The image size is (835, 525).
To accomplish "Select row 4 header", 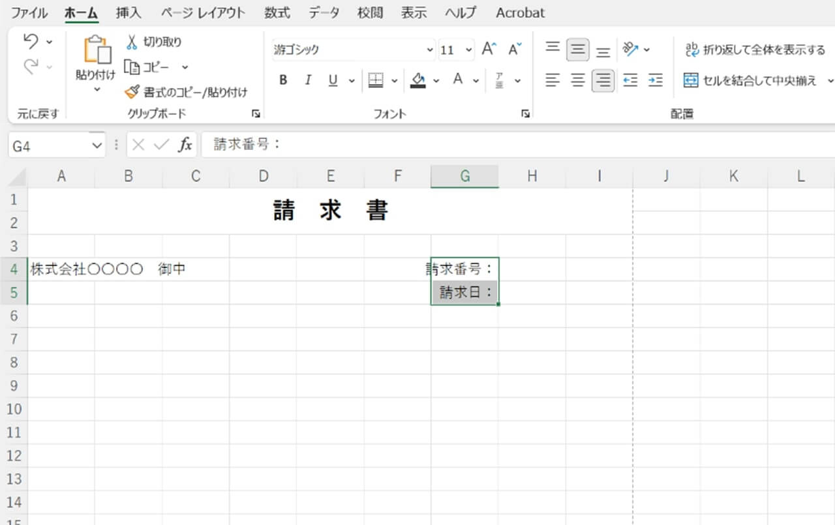I will point(14,269).
